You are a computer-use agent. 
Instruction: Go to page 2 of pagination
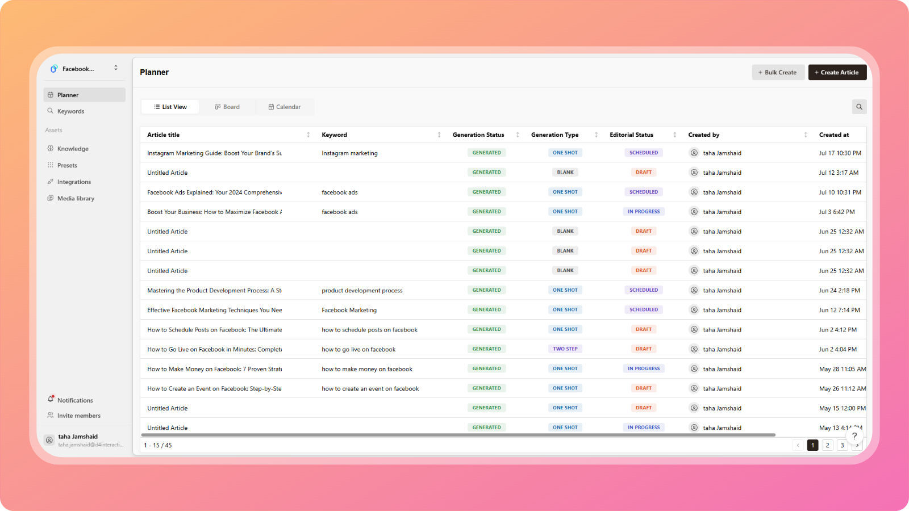828,445
